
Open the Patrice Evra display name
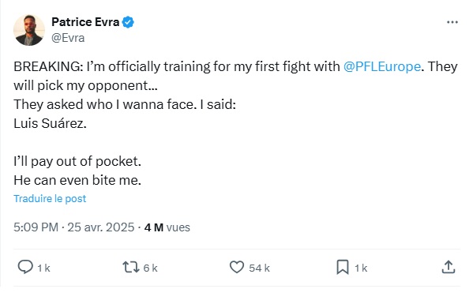85,22
